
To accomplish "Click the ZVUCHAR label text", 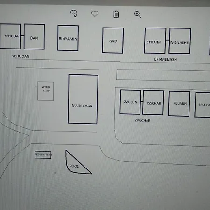I will coord(142,120).
